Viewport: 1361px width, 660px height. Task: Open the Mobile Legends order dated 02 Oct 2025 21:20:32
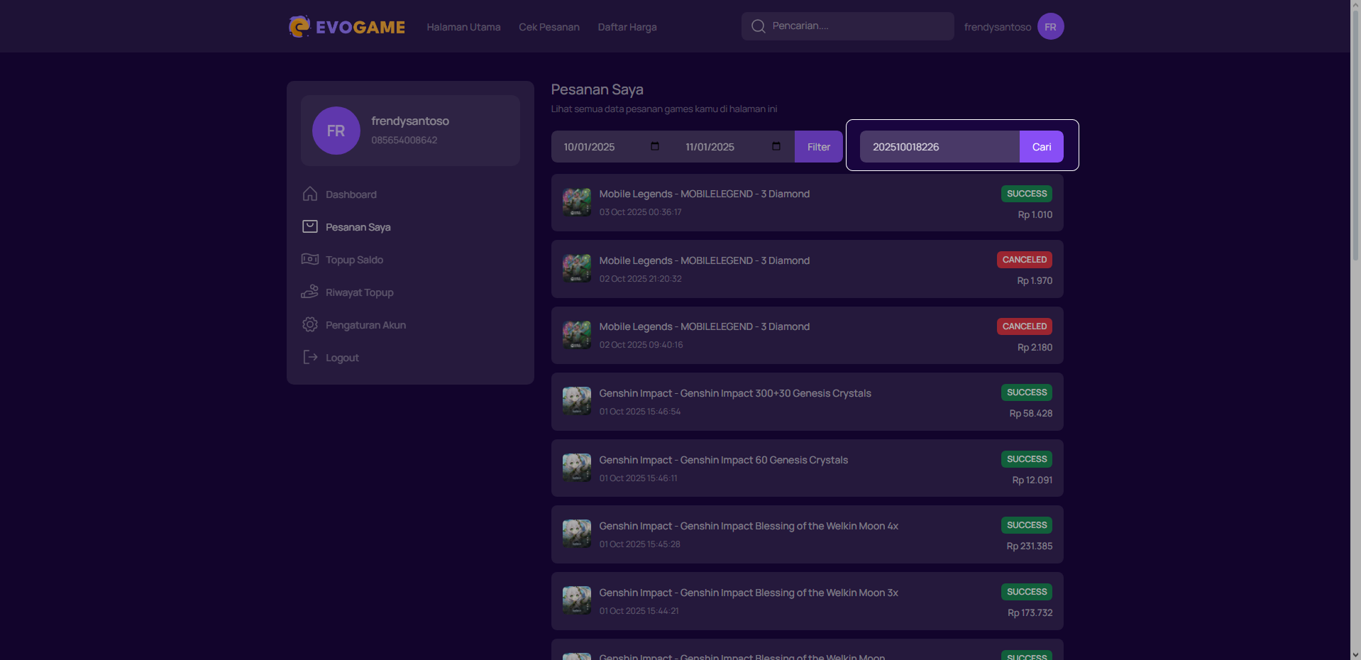[x=807, y=269]
